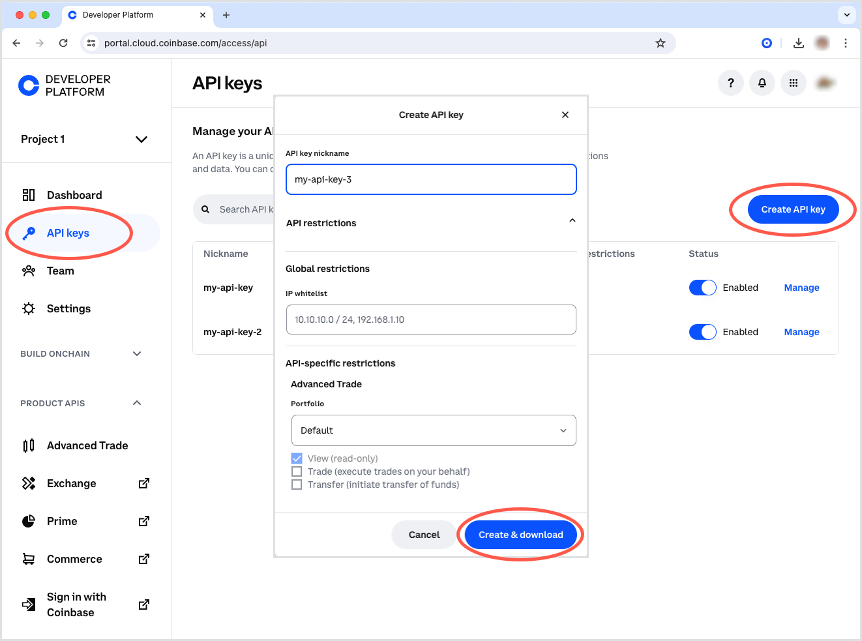Screen dimensions: 862x641
Task: Check the Transfer permission checkbox
Action: pos(297,484)
